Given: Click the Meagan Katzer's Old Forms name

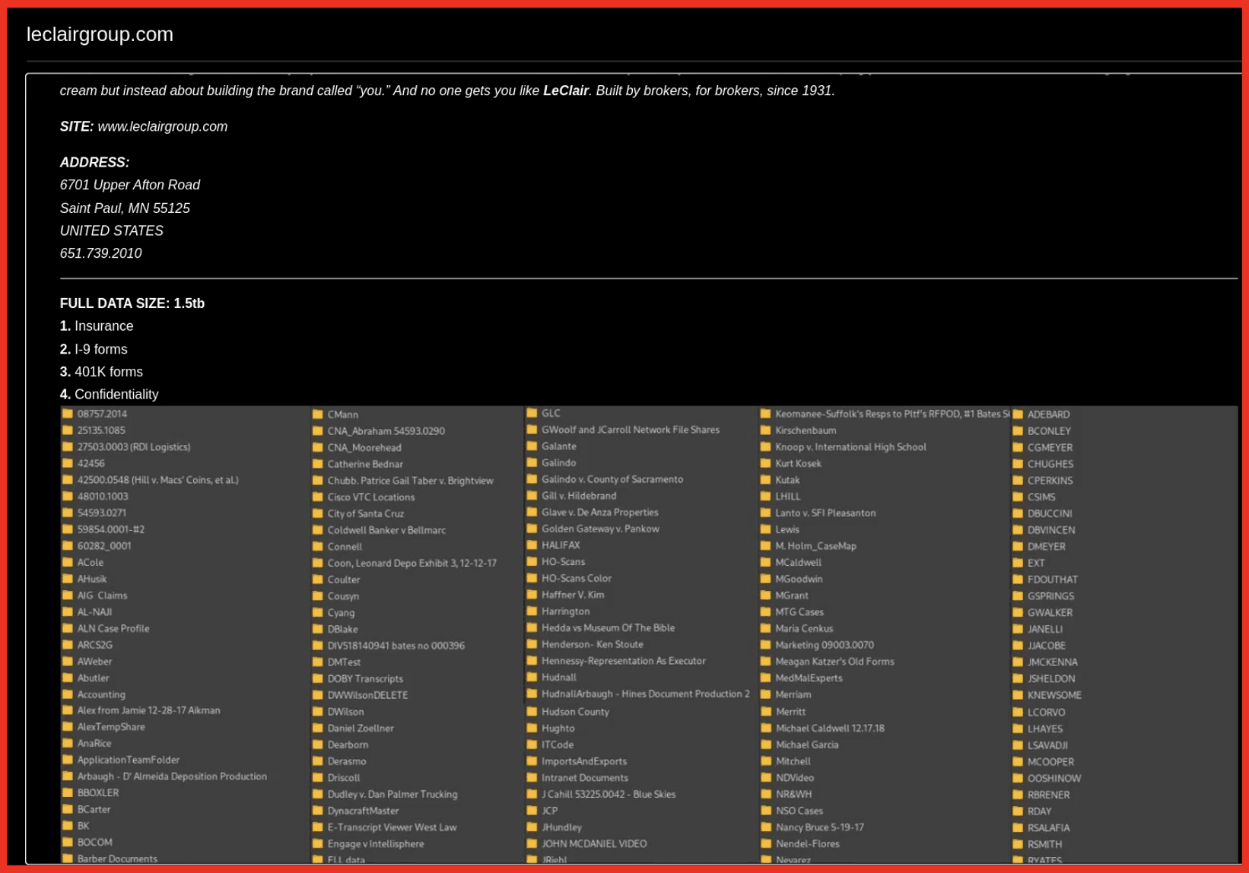Looking at the screenshot, I should pos(834,662).
